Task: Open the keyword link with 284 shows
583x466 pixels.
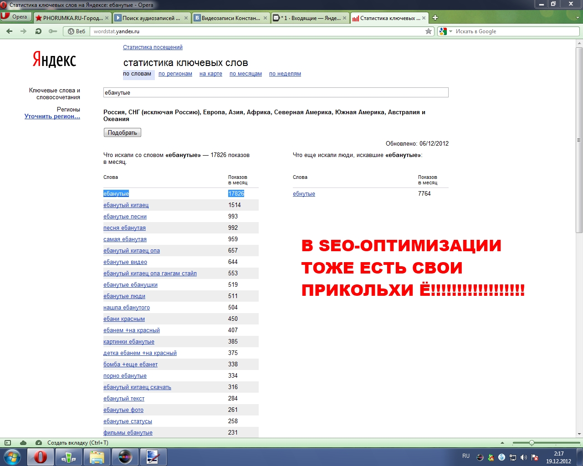Action: point(124,399)
